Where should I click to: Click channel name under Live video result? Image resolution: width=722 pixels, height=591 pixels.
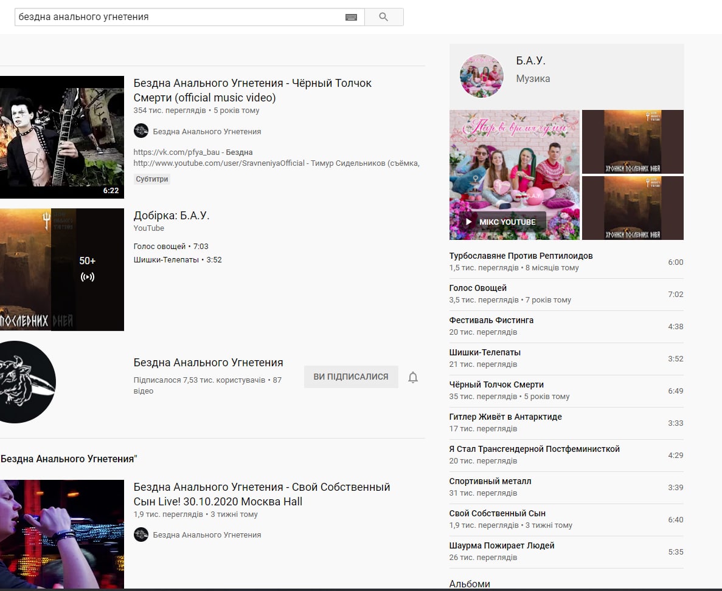pyautogui.click(x=207, y=535)
